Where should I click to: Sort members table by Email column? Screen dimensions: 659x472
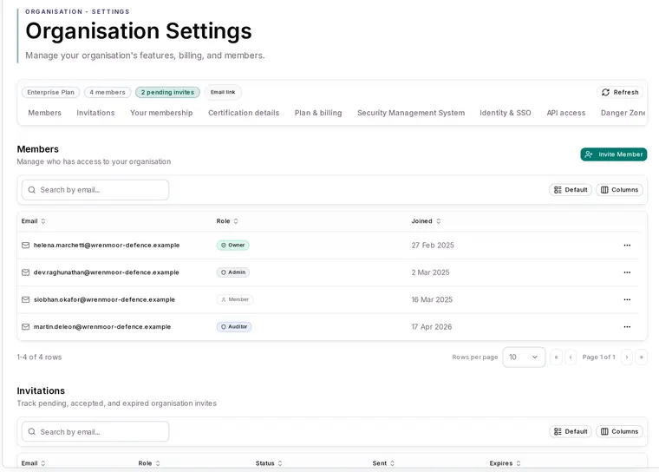(33, 221)
